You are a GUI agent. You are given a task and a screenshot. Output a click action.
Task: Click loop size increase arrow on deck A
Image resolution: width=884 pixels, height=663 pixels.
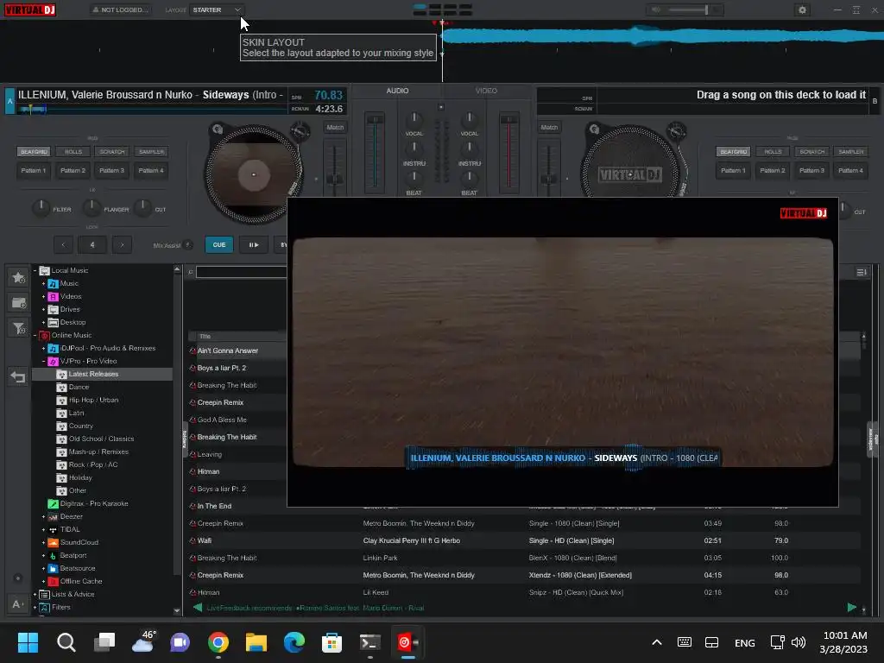point(122,244)
